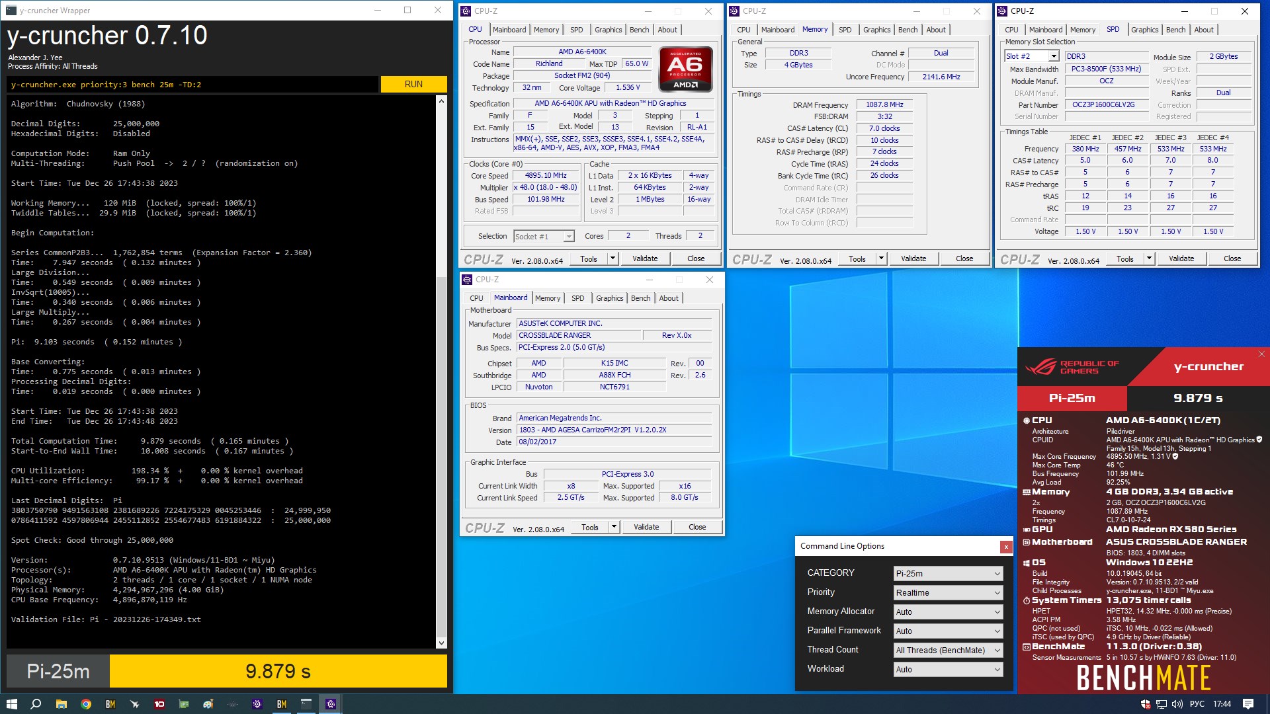Click scroll-up arrow in y-cruncher output
The width and height of the screenshot is (1270, 714).
click(441, 101)
